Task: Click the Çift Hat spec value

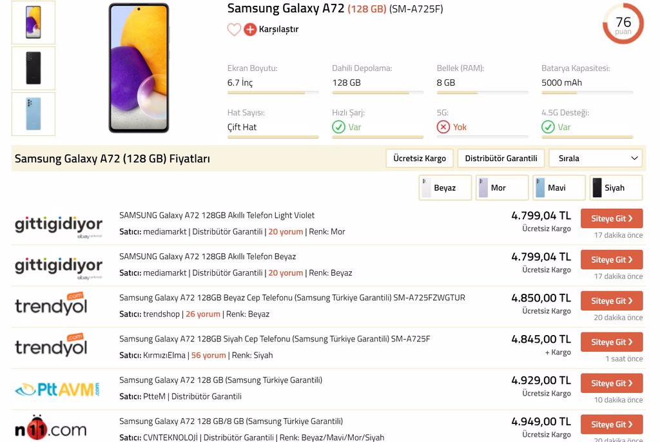Action: (242, 127)
